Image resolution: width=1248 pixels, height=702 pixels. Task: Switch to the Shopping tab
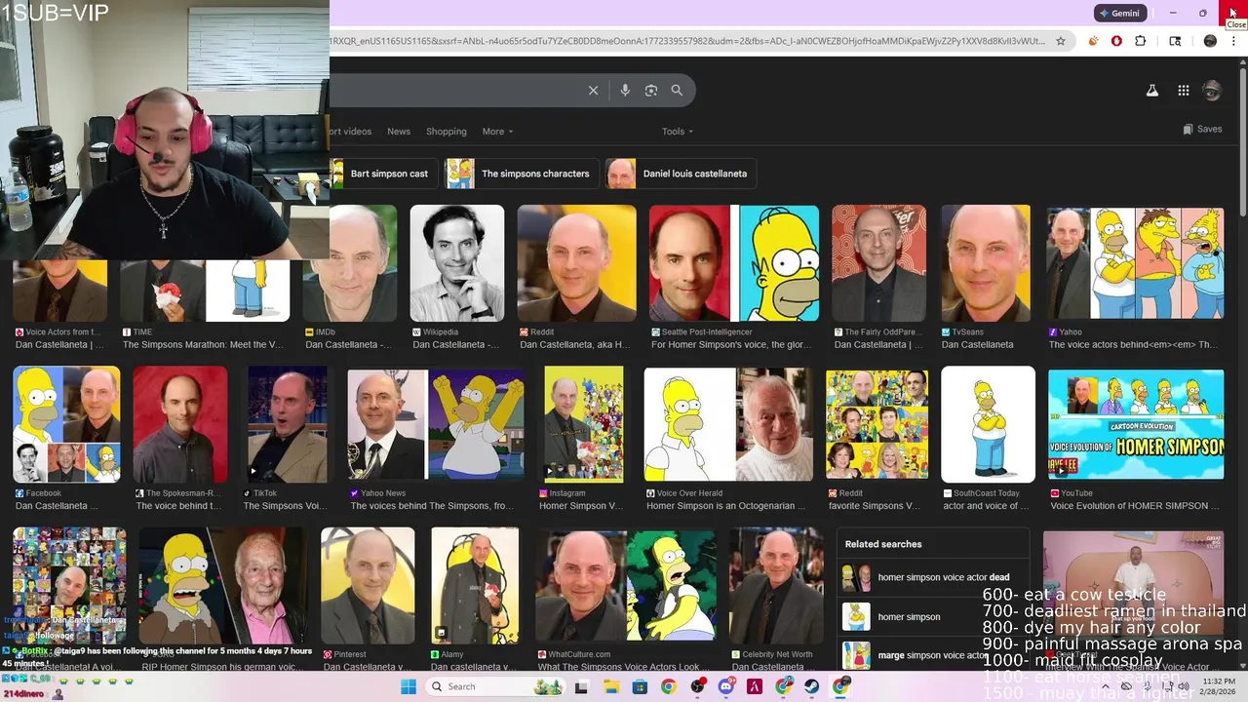447,132
